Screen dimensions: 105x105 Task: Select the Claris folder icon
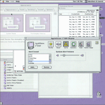pyautogui.click(x=5, y=65)
